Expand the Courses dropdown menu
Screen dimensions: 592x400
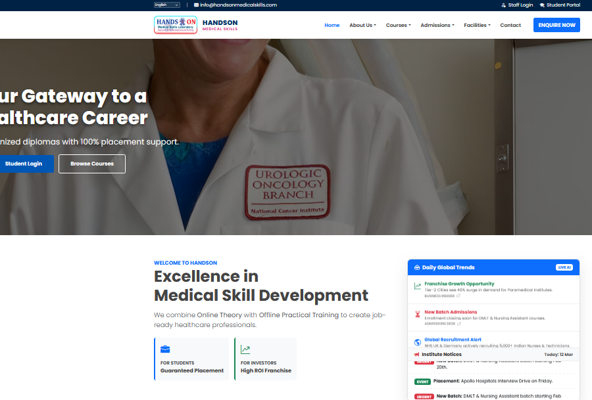pos(398,25)
